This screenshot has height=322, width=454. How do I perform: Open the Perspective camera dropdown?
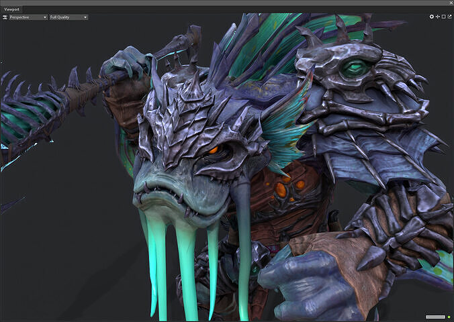pos(28,17)
